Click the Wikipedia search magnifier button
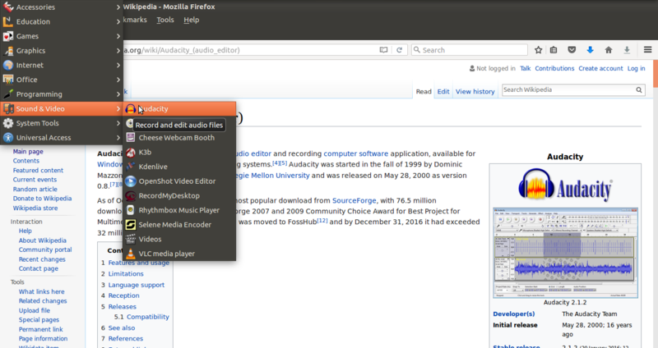This screenshot has height=348, width=658. [639, 90]
